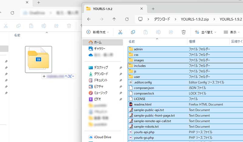Screen dimensions: 243x142
Task: Select the includes folder in file list
Action: [x=140, y=66]
